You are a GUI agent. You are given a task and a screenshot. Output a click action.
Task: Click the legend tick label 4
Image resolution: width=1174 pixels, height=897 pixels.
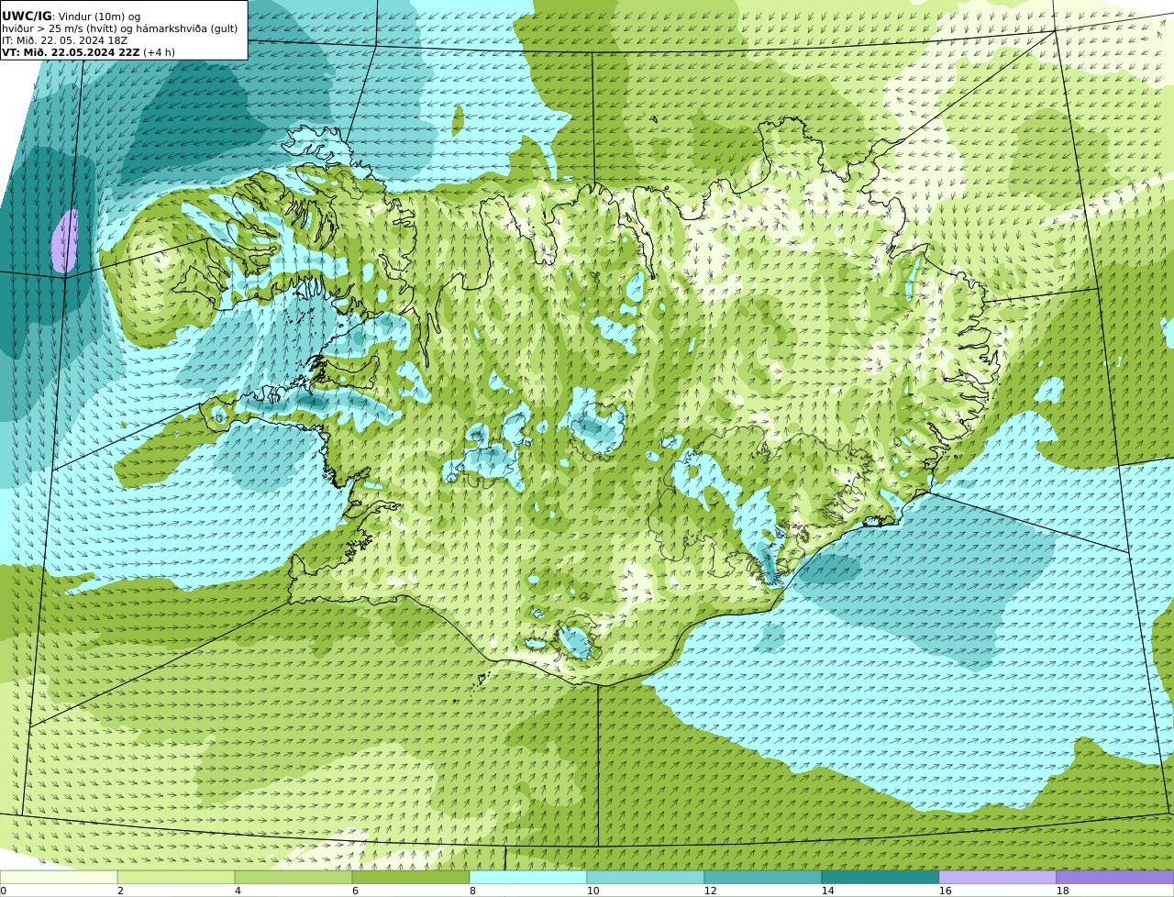(x=238, y=891)
